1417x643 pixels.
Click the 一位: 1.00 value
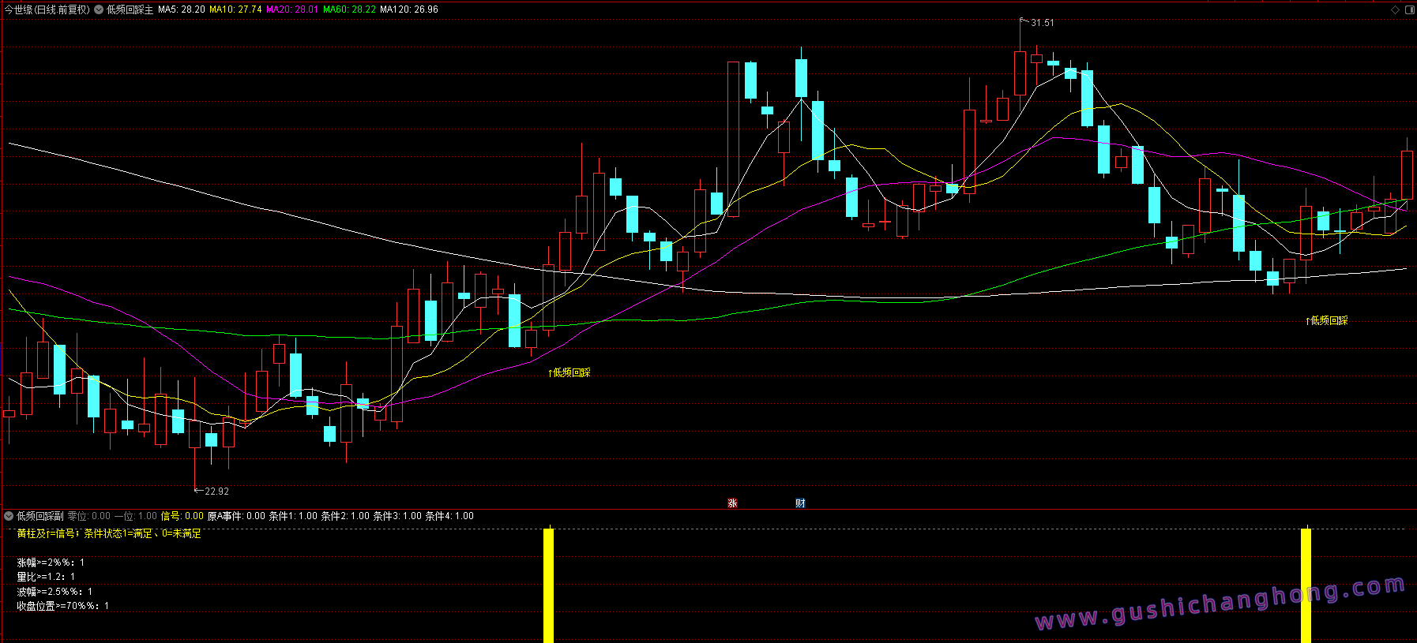click(x=136, y=516)
